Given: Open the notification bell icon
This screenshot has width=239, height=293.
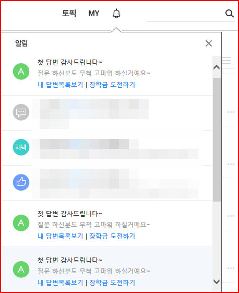Looking at the screenshot, I should 116,14.
